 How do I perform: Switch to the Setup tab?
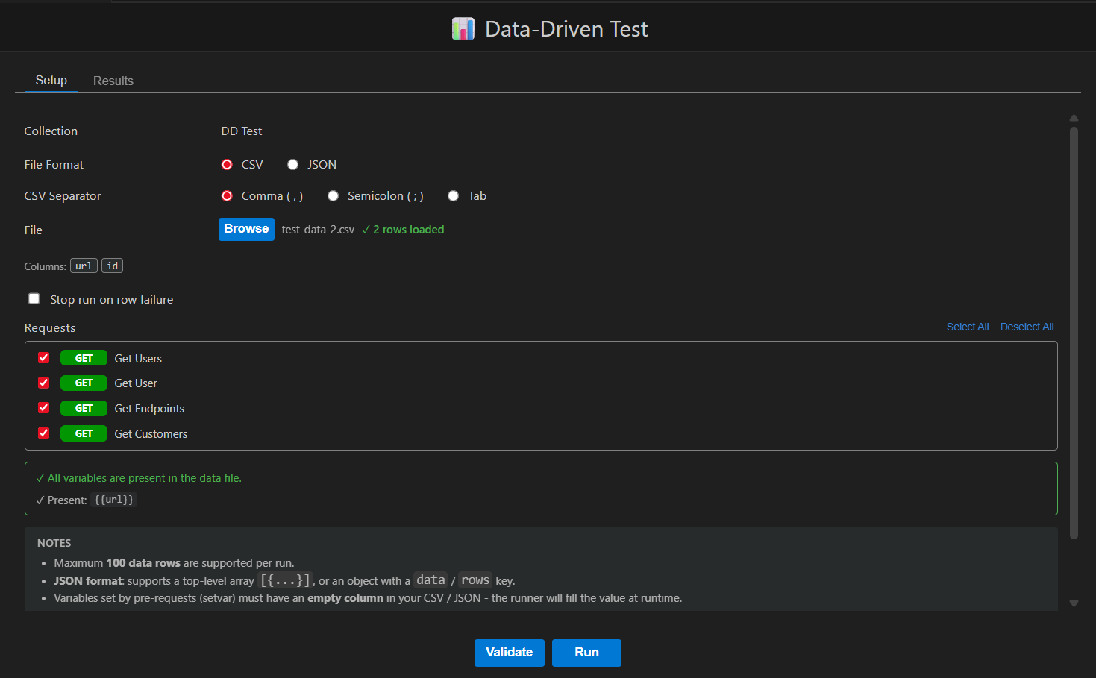tap(51, 80)
